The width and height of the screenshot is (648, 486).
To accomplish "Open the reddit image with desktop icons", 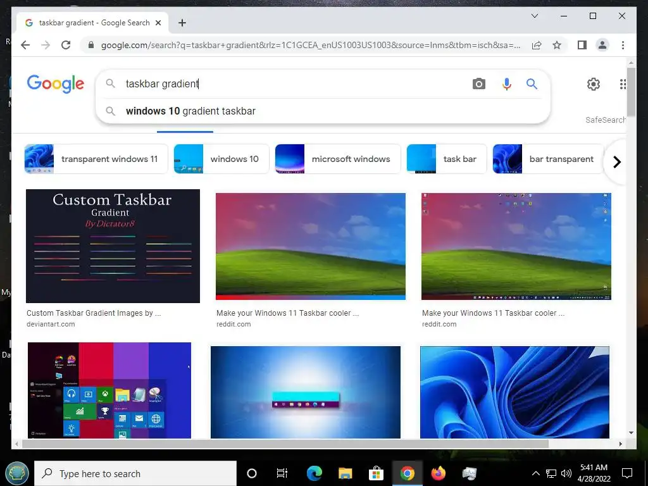I will 516,246.
